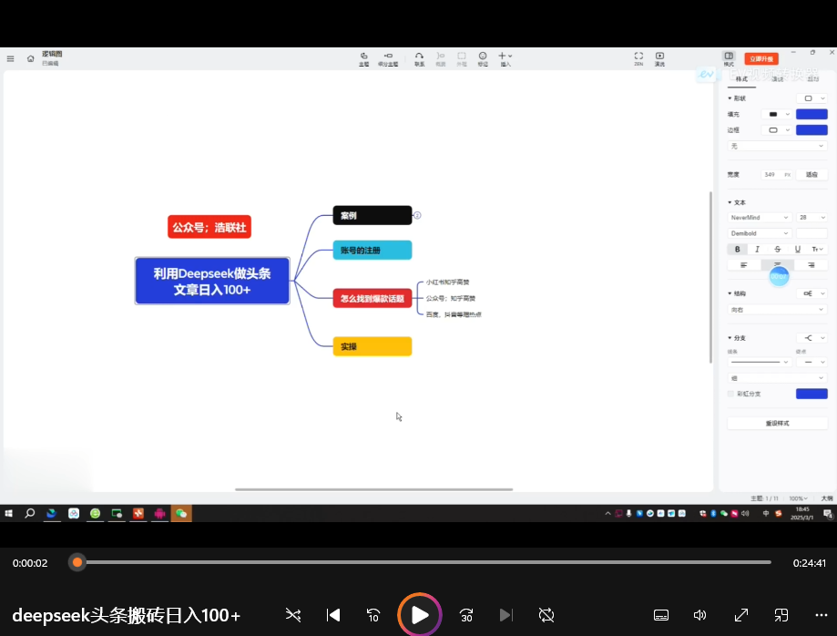Open the marker smiley icon
The height and width of the screenshot is (636, 837).
483,58
